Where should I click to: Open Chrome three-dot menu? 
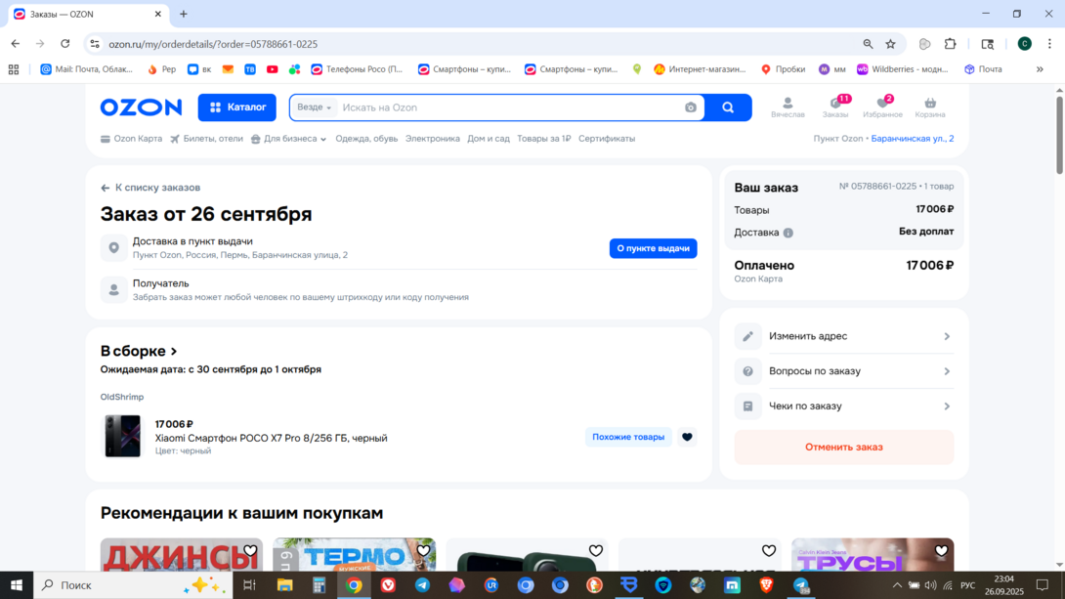pyautogui.click(x=1049, y=43)
